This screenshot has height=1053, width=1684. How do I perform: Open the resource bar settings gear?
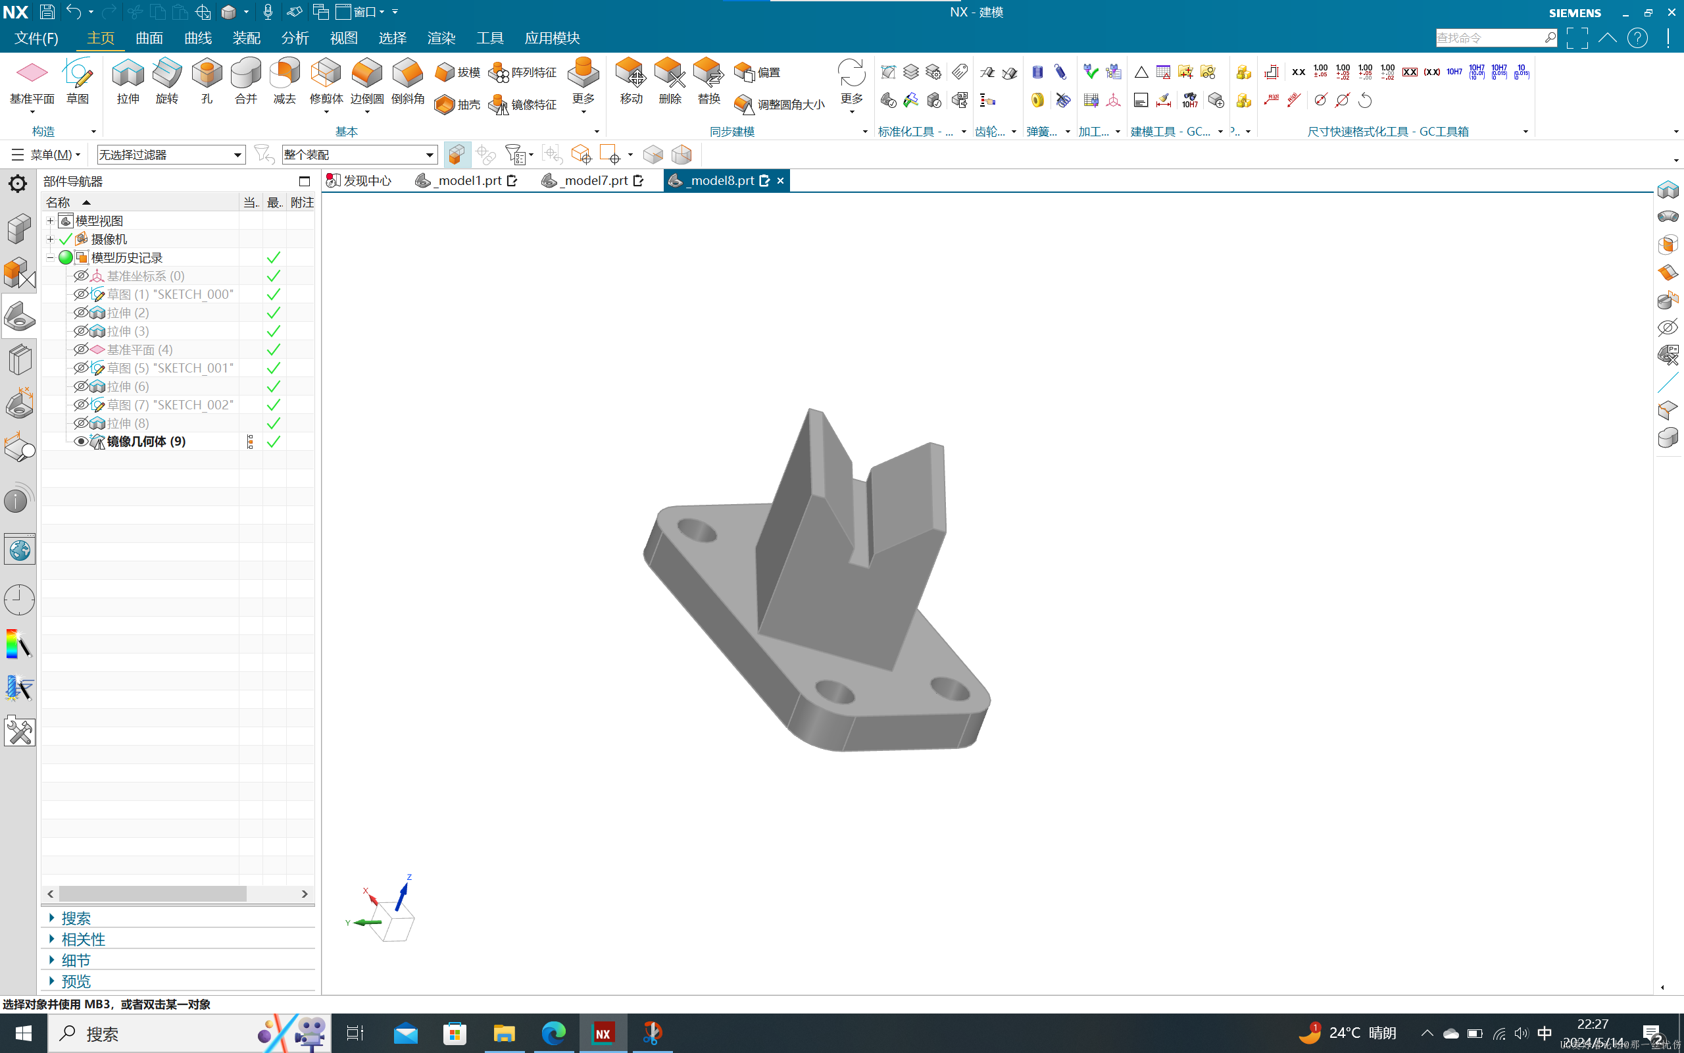pyautogui.click(x=17, y=184)
